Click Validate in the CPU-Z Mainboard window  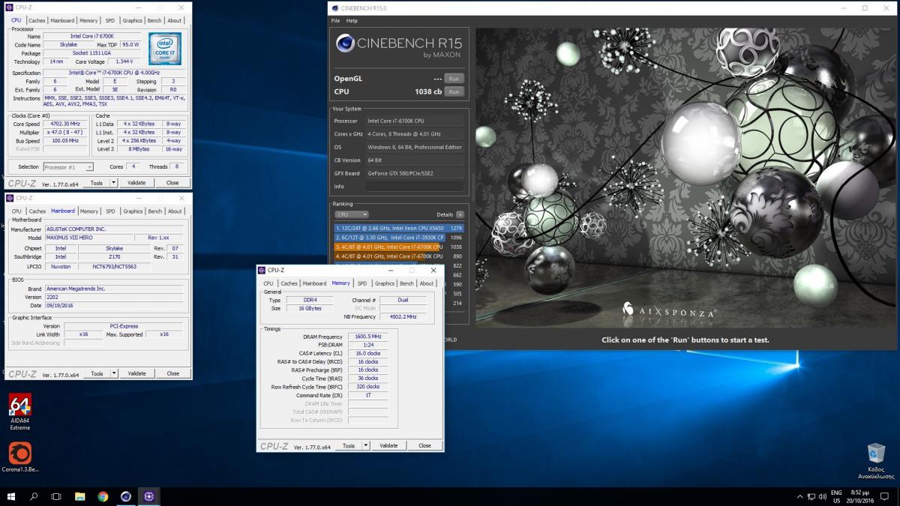[x=137, y=373]
